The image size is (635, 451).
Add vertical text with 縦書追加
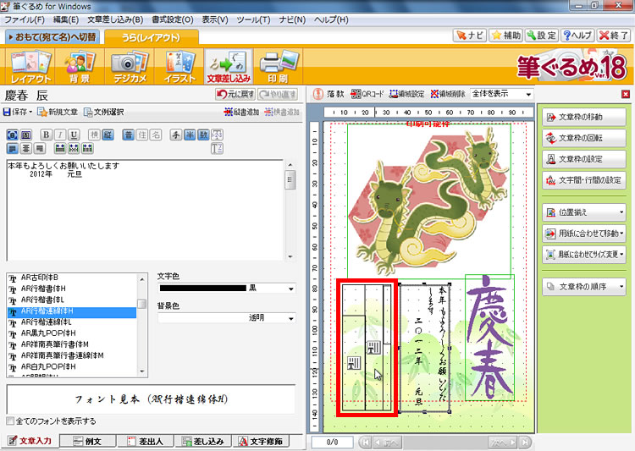click(x=241, y=112)
